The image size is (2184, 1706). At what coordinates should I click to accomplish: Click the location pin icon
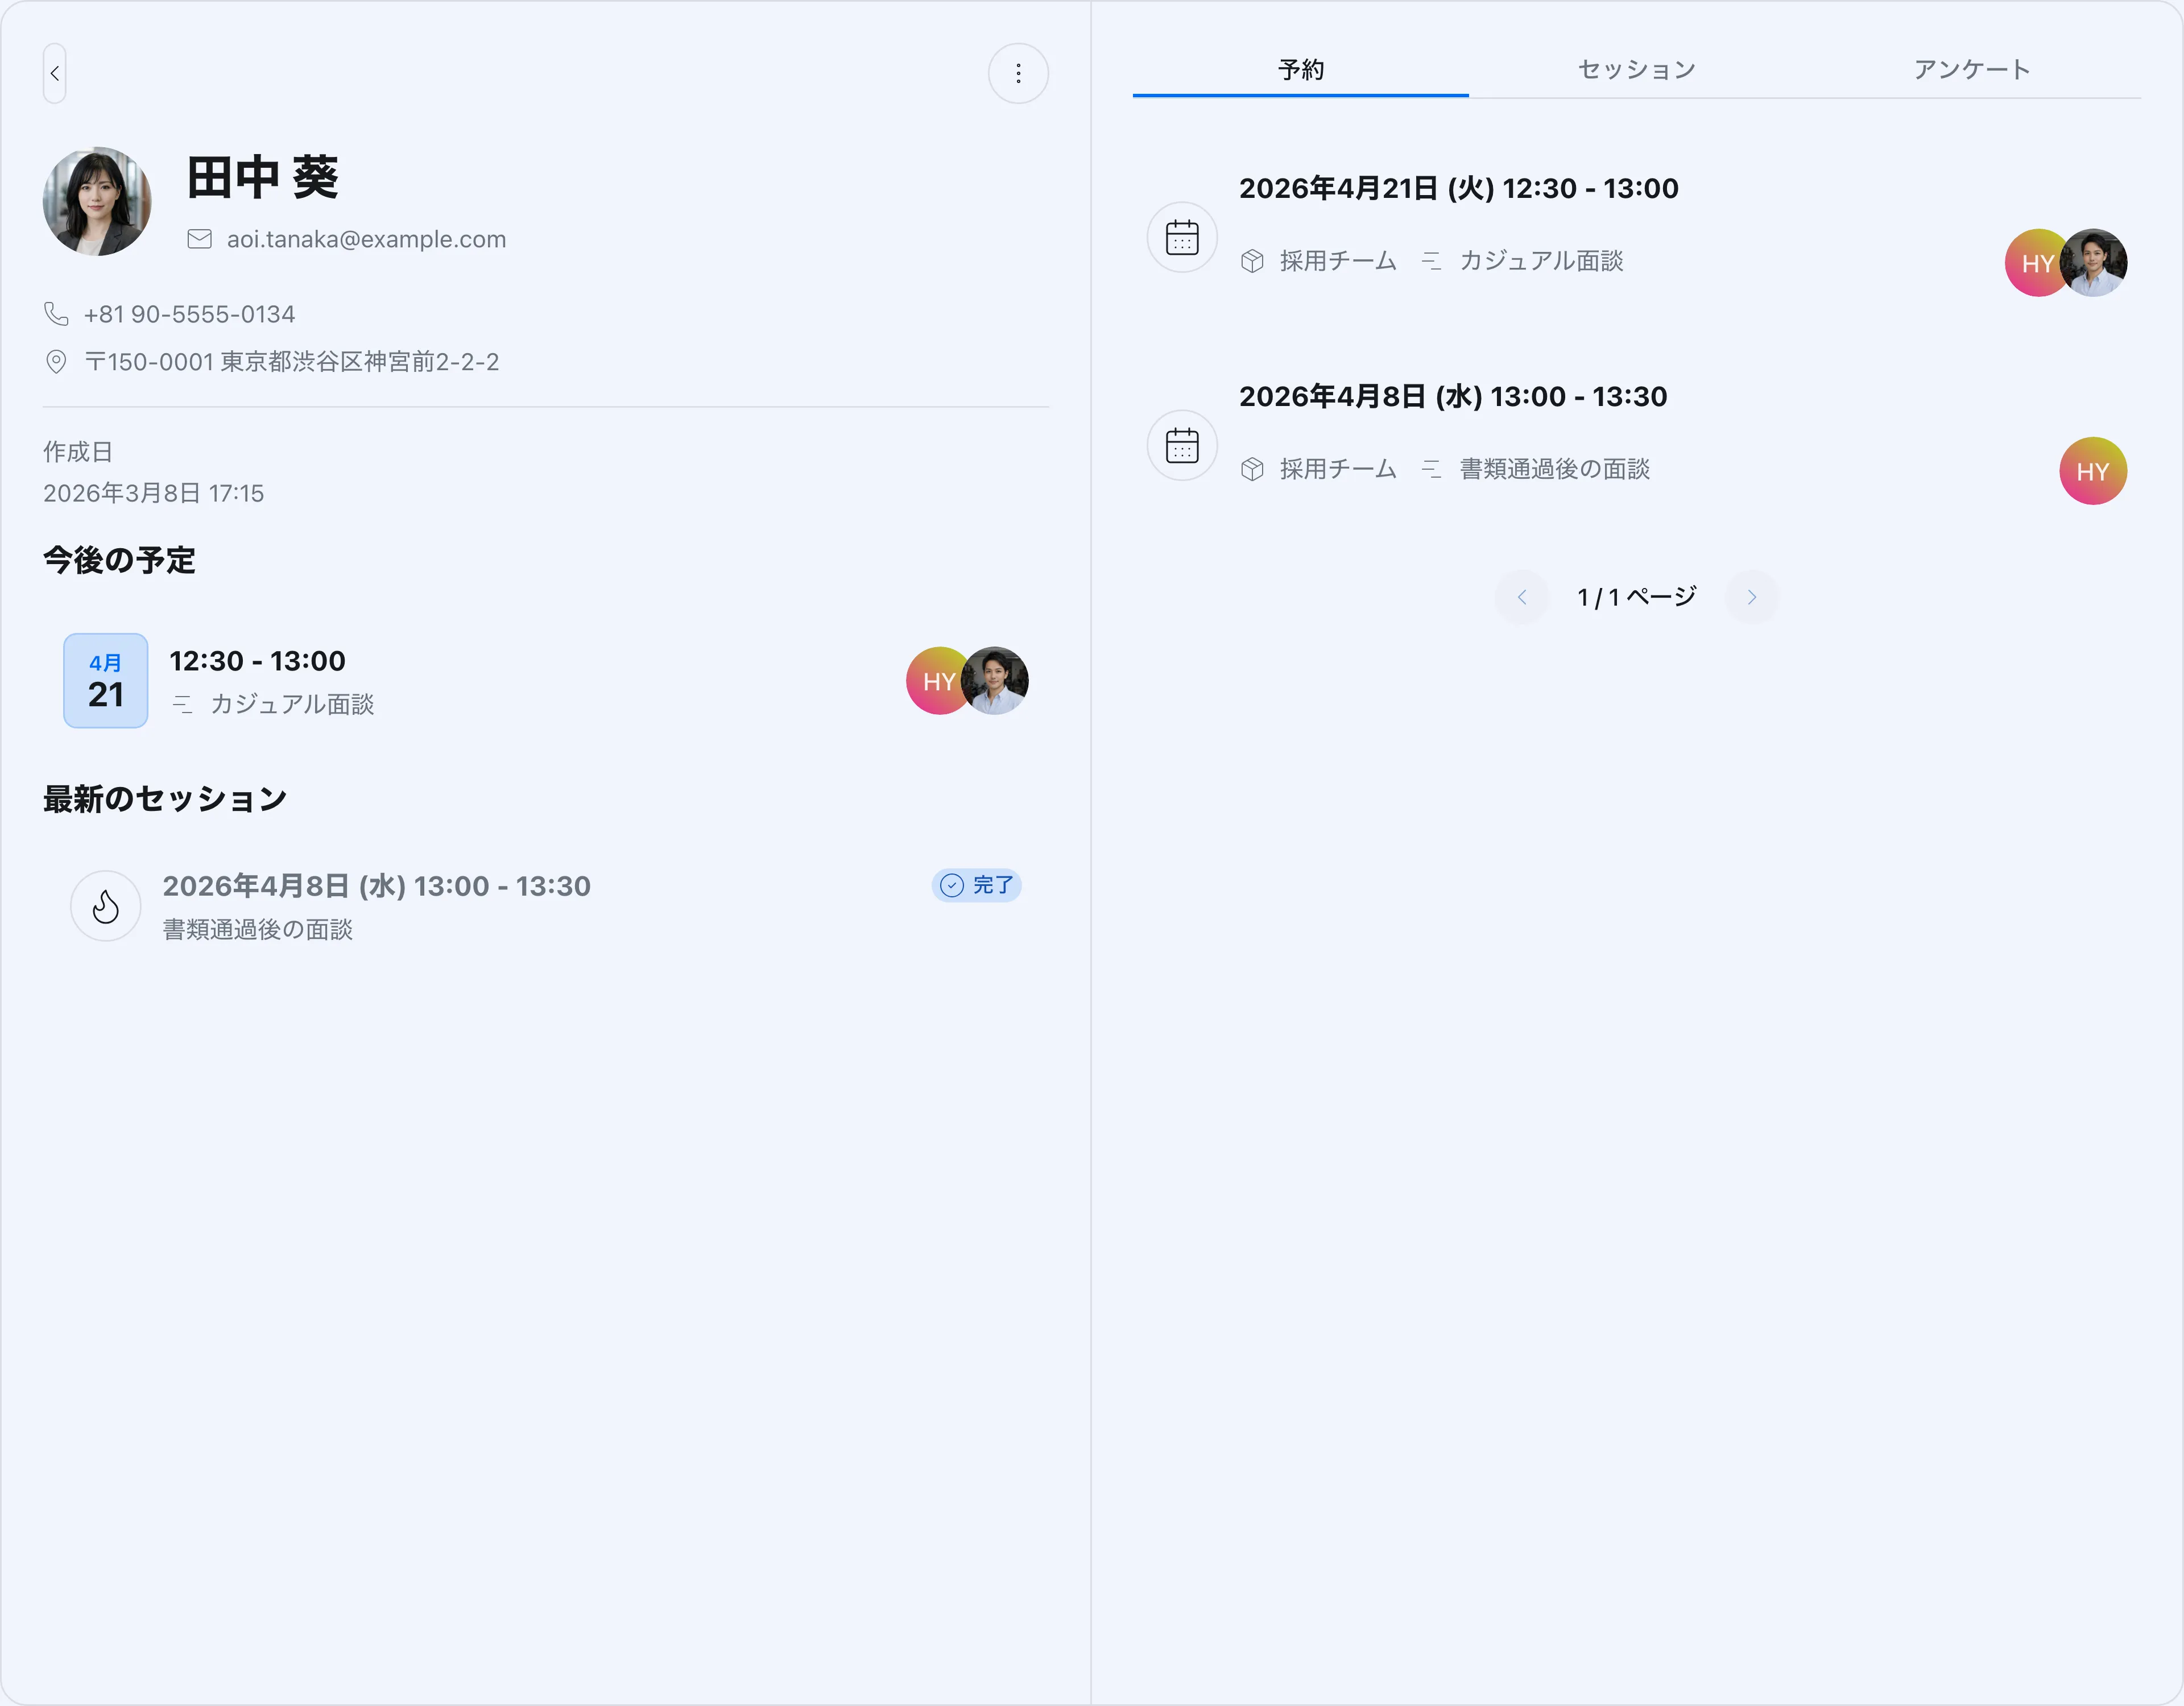coord(56,362)
